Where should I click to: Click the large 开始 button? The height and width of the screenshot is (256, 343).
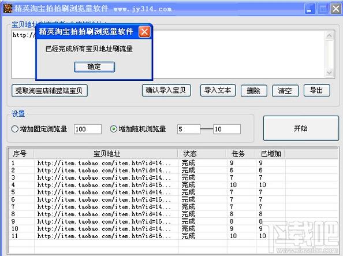pos(301,128)
